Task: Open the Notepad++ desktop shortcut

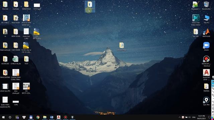Action: 196,5
